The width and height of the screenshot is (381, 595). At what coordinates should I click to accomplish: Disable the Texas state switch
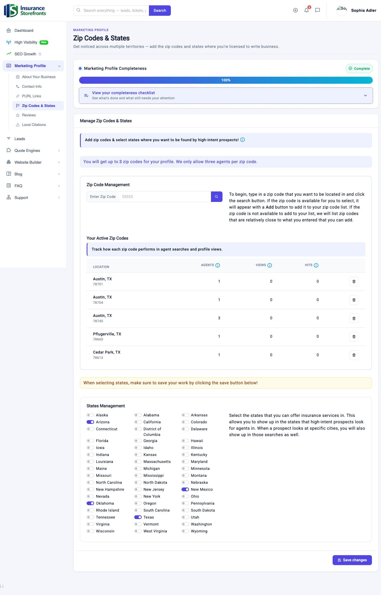[x=138, y=517]
